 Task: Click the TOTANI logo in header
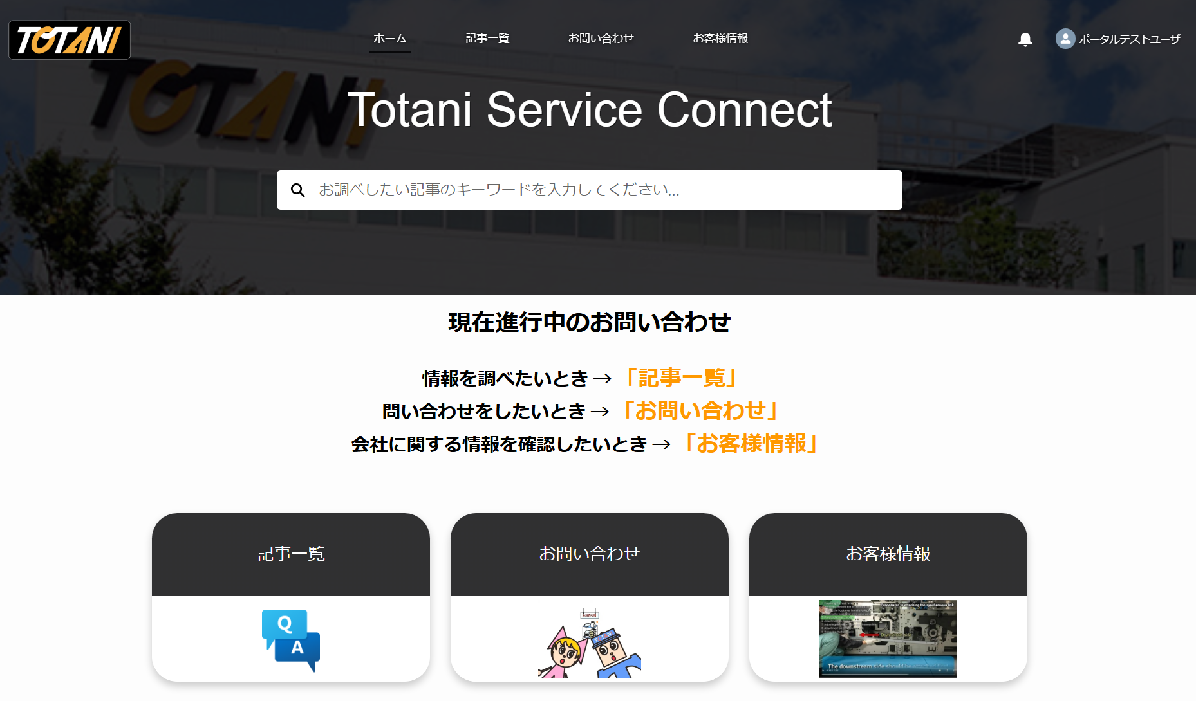(70, 40)
